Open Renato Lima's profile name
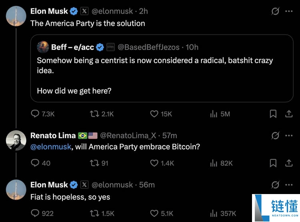 tap(53, 136)
